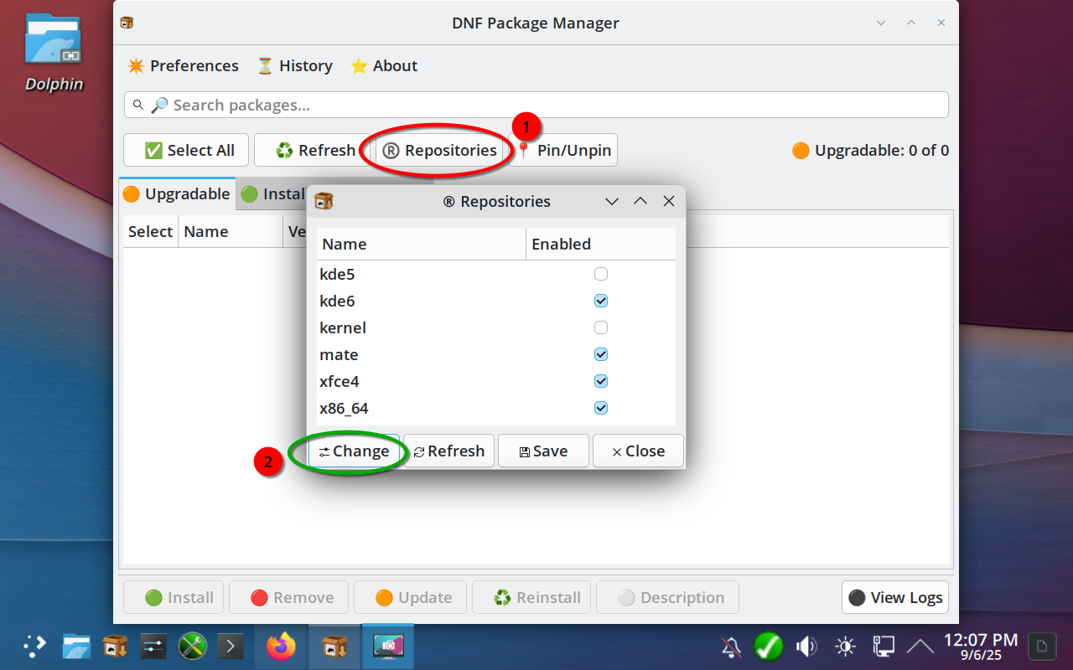Screen dimensions: 1073x670
Task: Click Save in the Repositories dialog
Action: [x=543, y=451]
